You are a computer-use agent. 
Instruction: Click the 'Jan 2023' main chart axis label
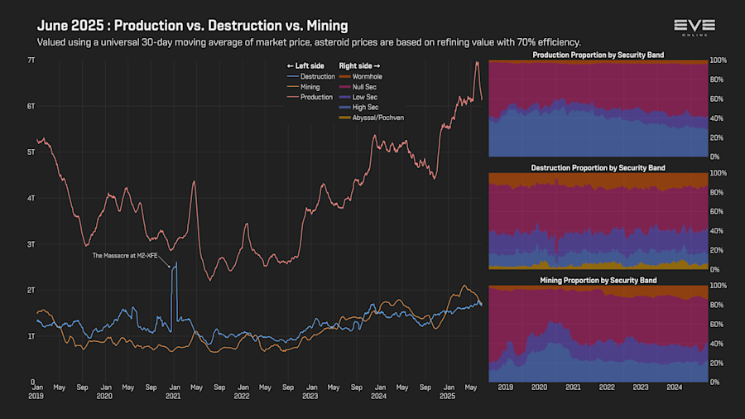point(310,392)
